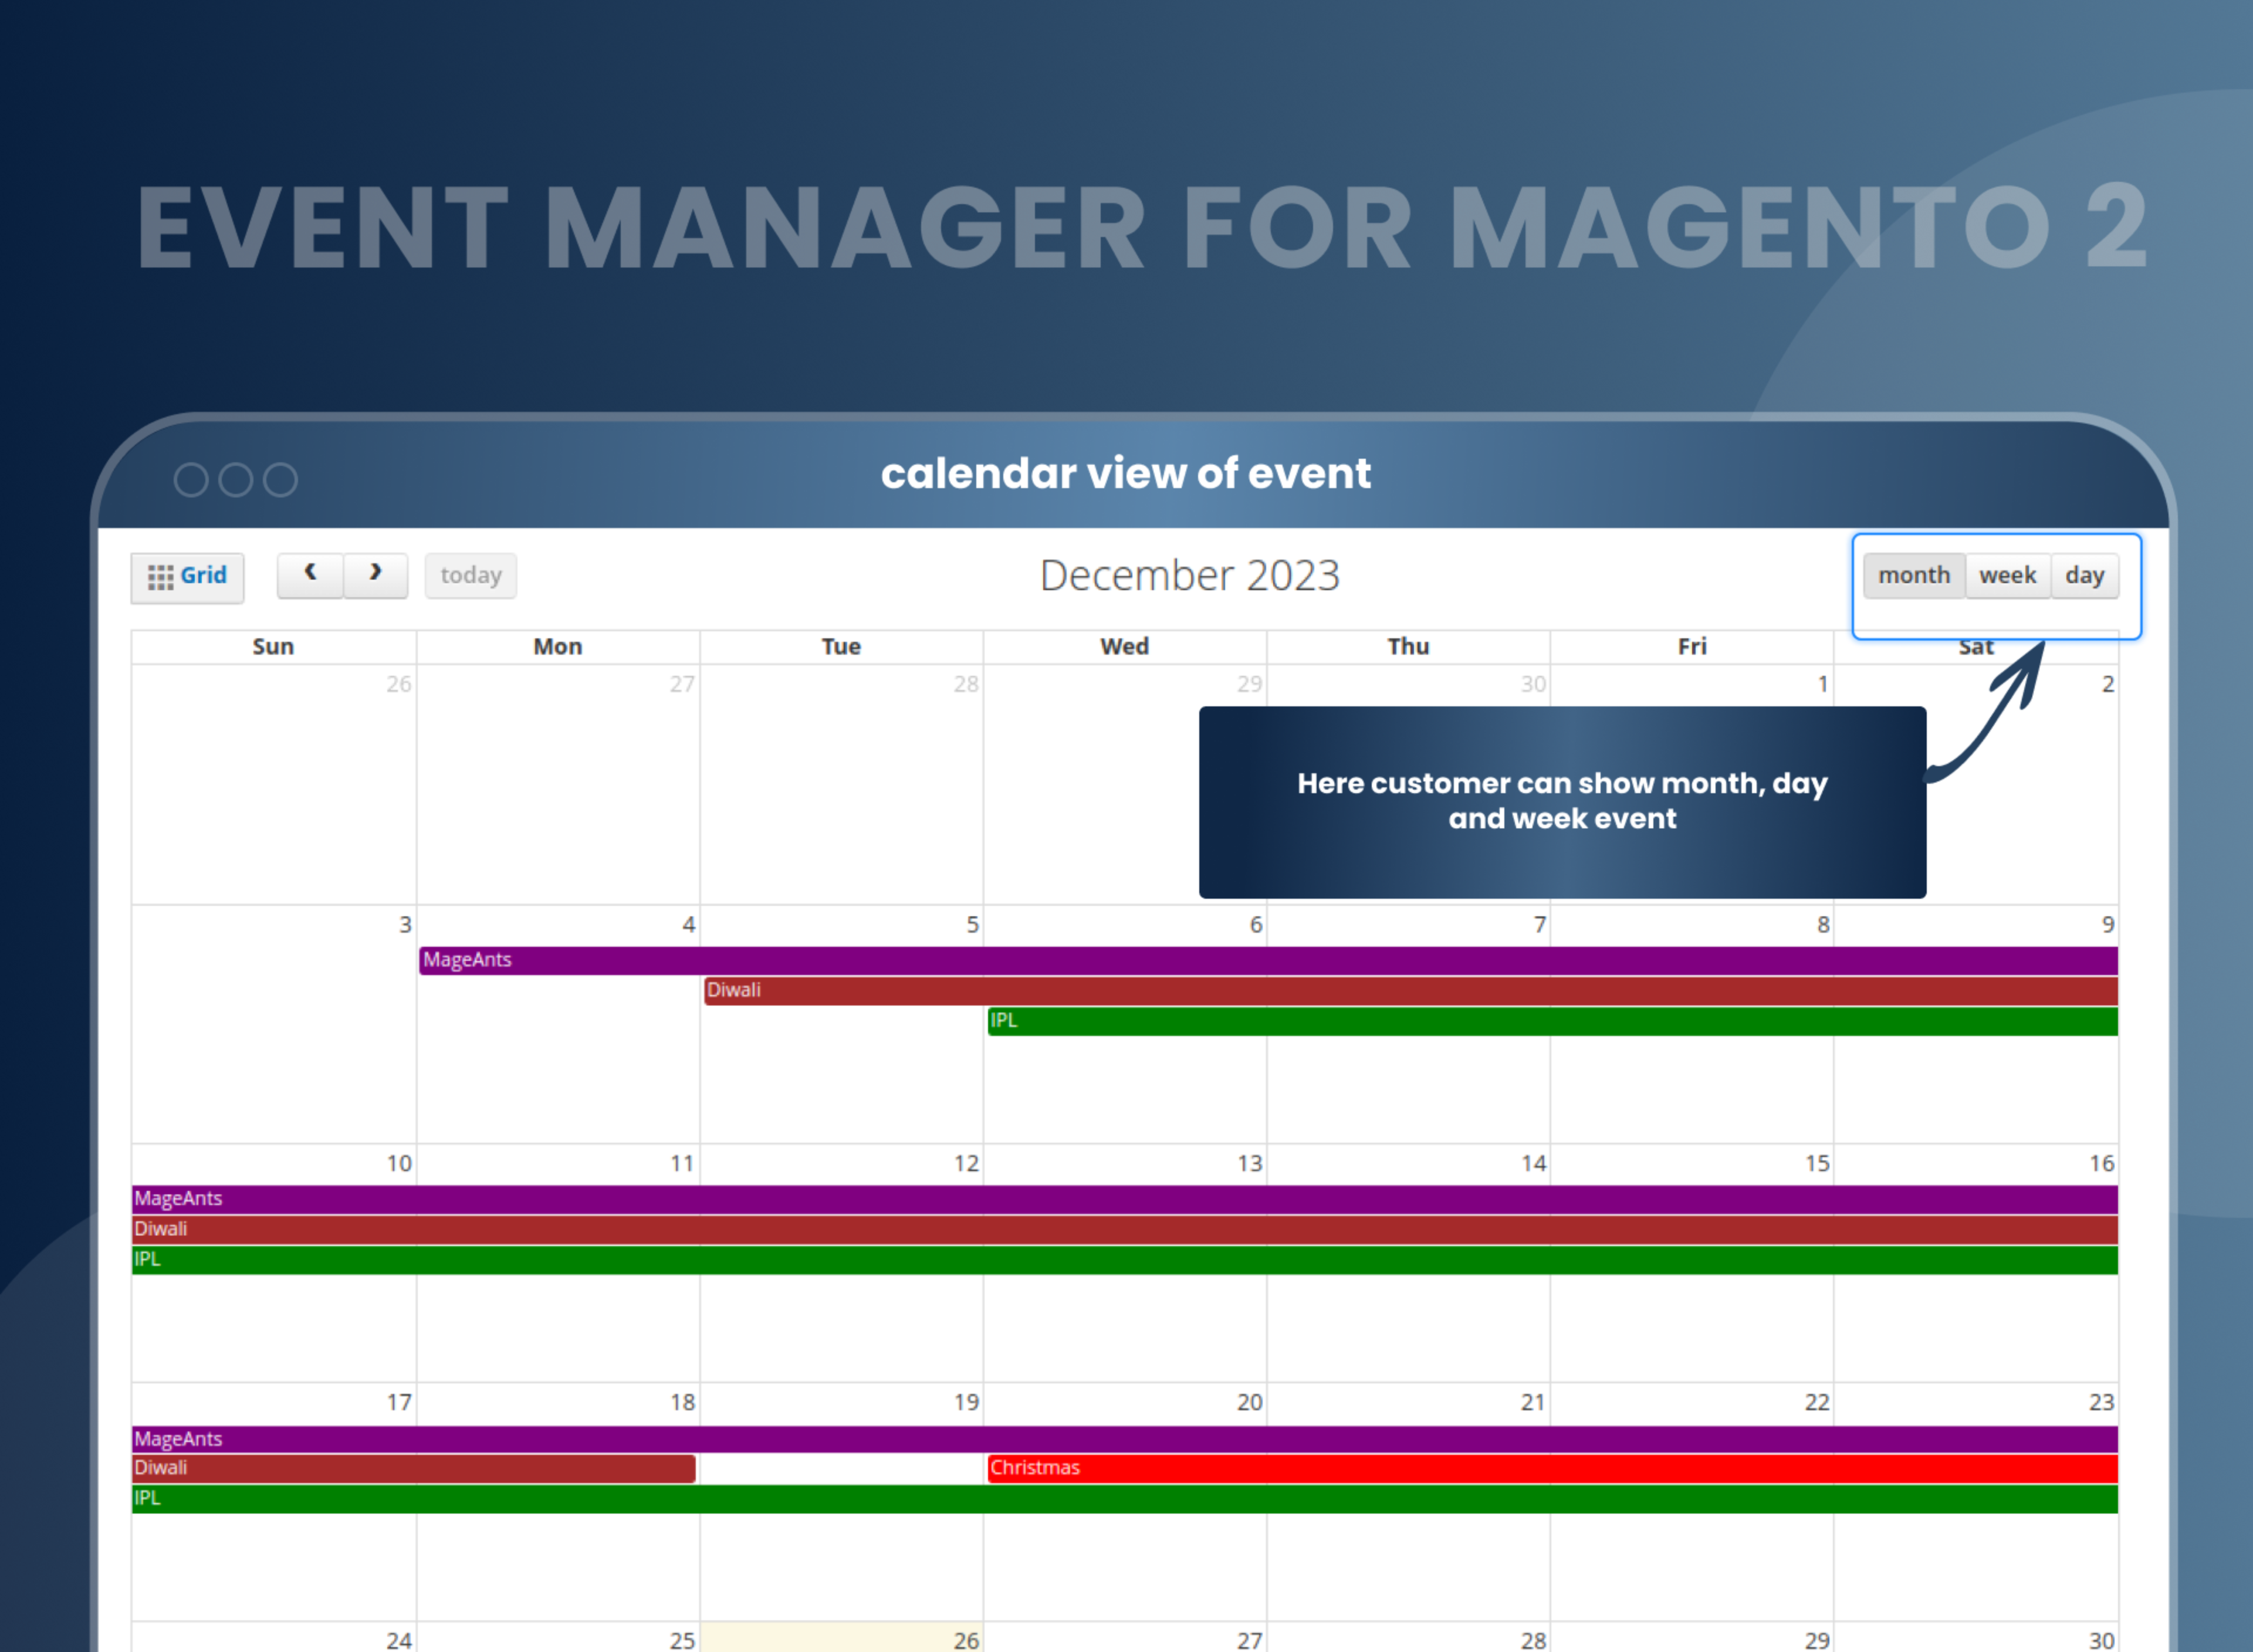Go to the previous month arrow
The height and width of the screenshot is (1652, 2253).
pyautogui.click(x=310, y=576)
